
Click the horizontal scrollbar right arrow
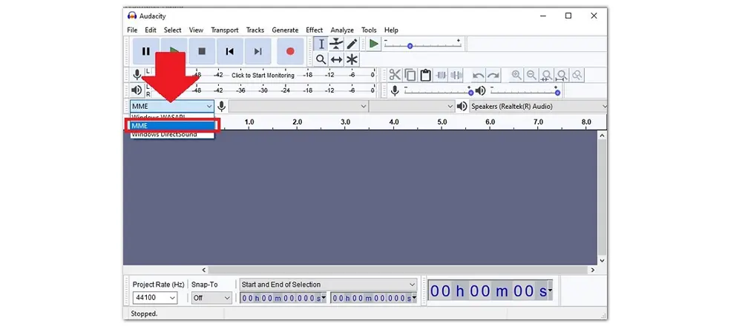[x=593, y=270]
